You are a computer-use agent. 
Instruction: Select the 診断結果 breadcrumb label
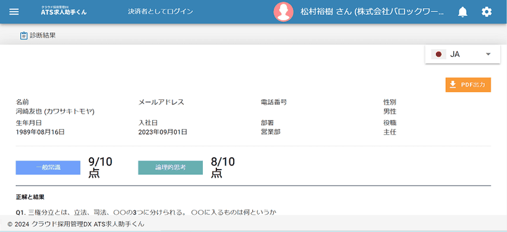pos(43,36)
